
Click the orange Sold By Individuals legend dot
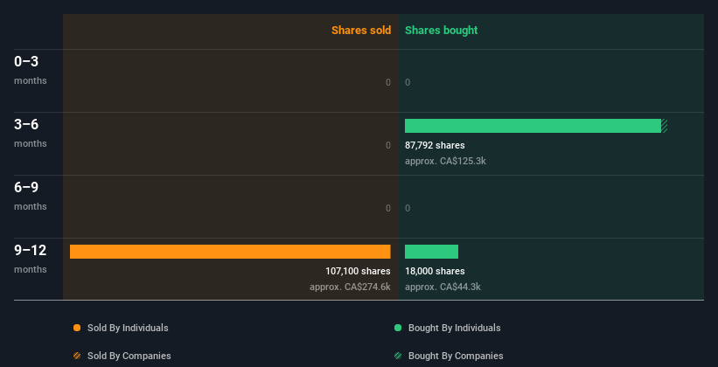pos(77,328)
